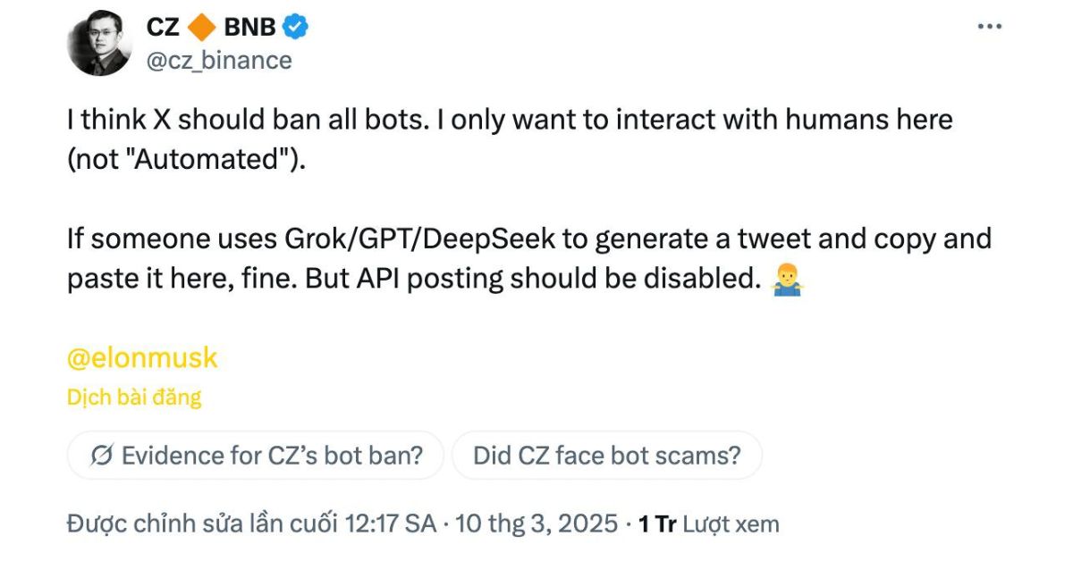This screenshot has width=1073, height=561.
Task: Click the "Lượt xem" views label
Action: point(731,524)
